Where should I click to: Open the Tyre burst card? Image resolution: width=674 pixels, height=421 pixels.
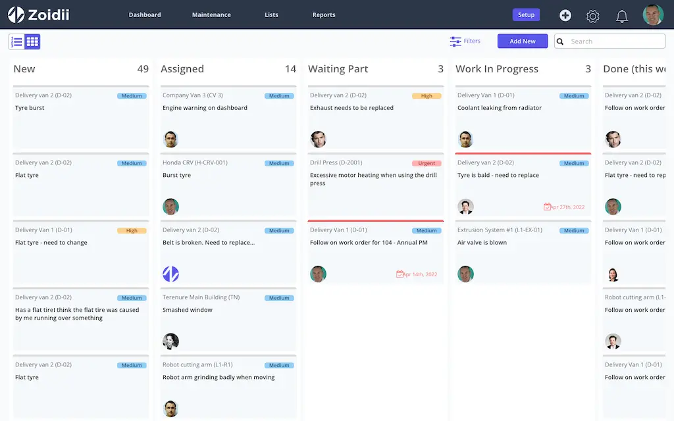pyautogui.click(x=81, y=117)
